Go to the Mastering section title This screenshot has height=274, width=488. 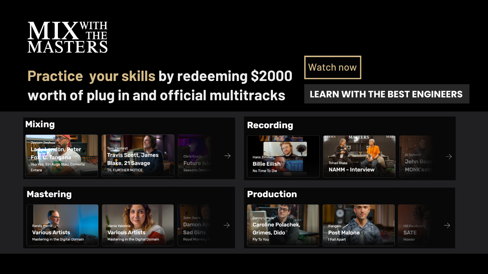point(49,194)
